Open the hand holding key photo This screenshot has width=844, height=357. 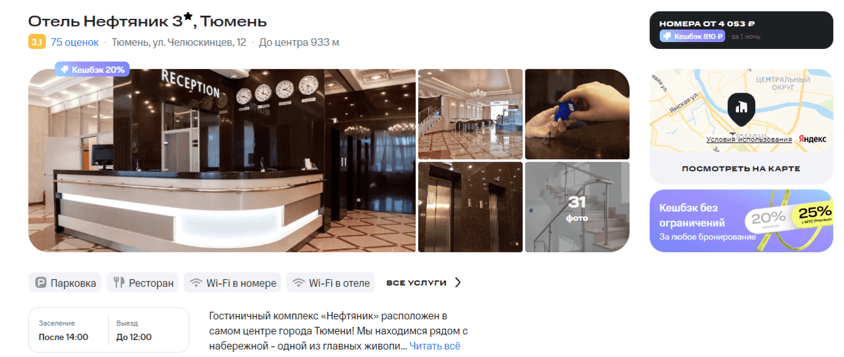pyautogui.click(x=577, y=114)
